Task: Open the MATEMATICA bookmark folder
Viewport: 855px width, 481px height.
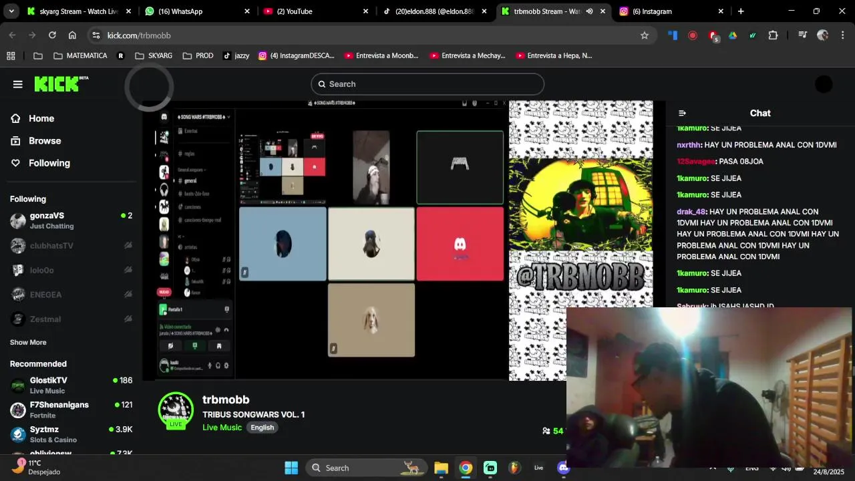Action: pyautogui.click(x=80, y=55)
